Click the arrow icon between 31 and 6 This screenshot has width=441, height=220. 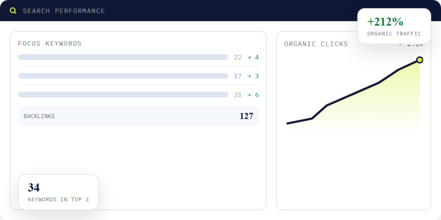coord(249,95)
